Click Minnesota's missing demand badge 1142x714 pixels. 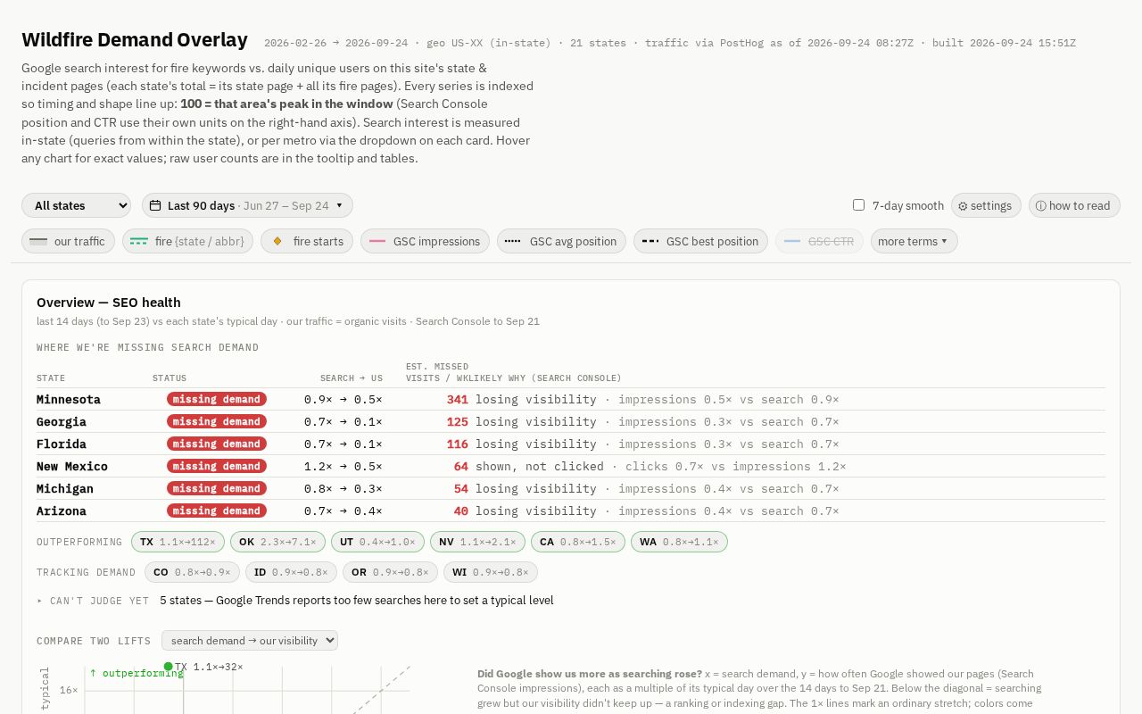pos(217,399)
